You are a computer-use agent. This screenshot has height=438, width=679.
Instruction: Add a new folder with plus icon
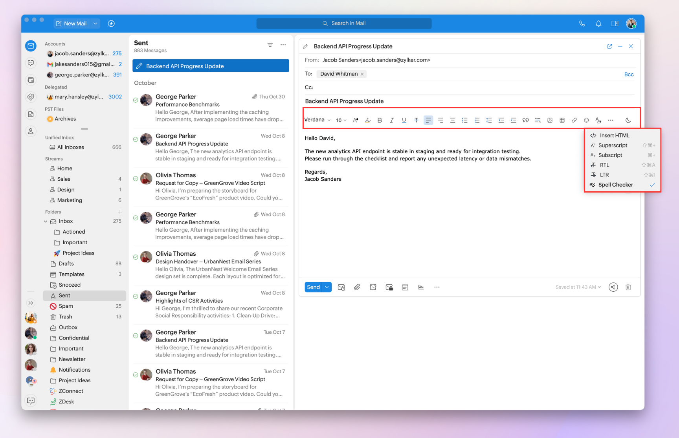[120, 212]
